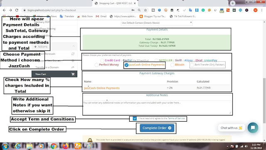Select NETELLER Skrill Alipay payment option
266x150 pixels.
pyautogui.click(x=156, y=60)
